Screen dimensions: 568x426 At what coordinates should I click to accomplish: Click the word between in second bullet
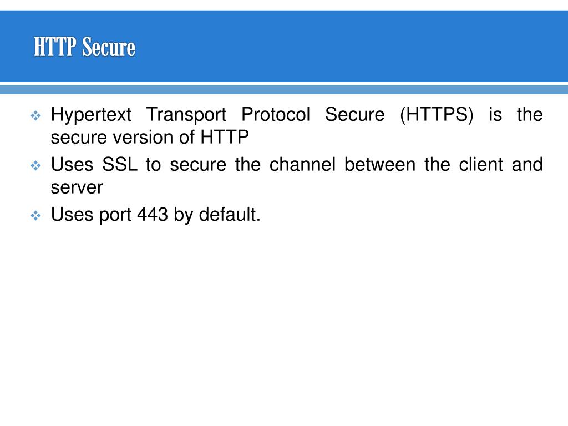pos(379,165)
